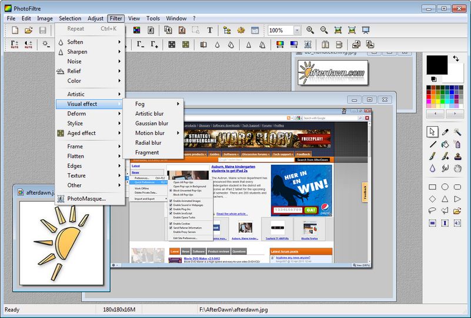Expand the Noise submenu
Screen dimensions: 471x318
[90, 61]
